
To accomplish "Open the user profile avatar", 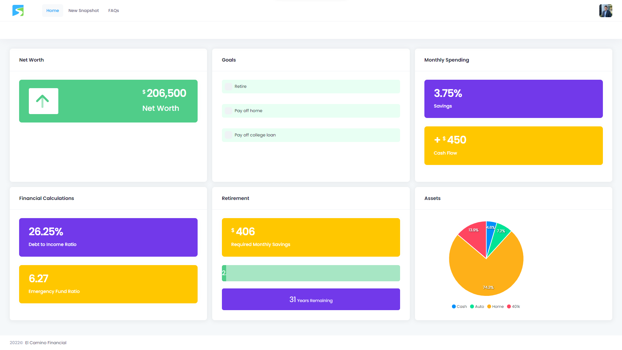I will [605, 11].
